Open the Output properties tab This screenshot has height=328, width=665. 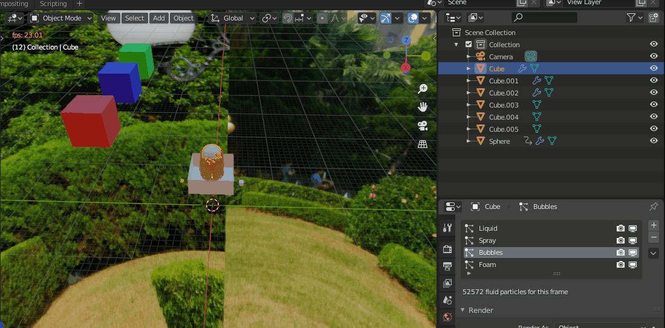pos(447,266)
